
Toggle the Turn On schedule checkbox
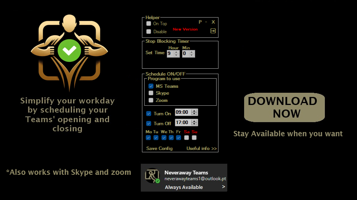point(149,113)
